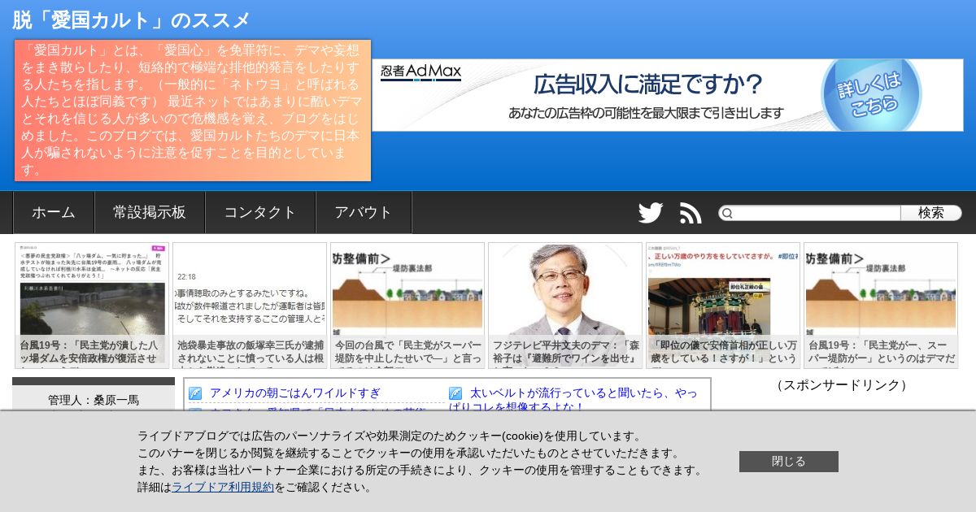Open the RSS feed icon
This screenshot has width=976, height=512.
tap(691, 213)
